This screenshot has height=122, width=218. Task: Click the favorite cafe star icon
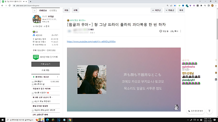(x=35, y=11)
